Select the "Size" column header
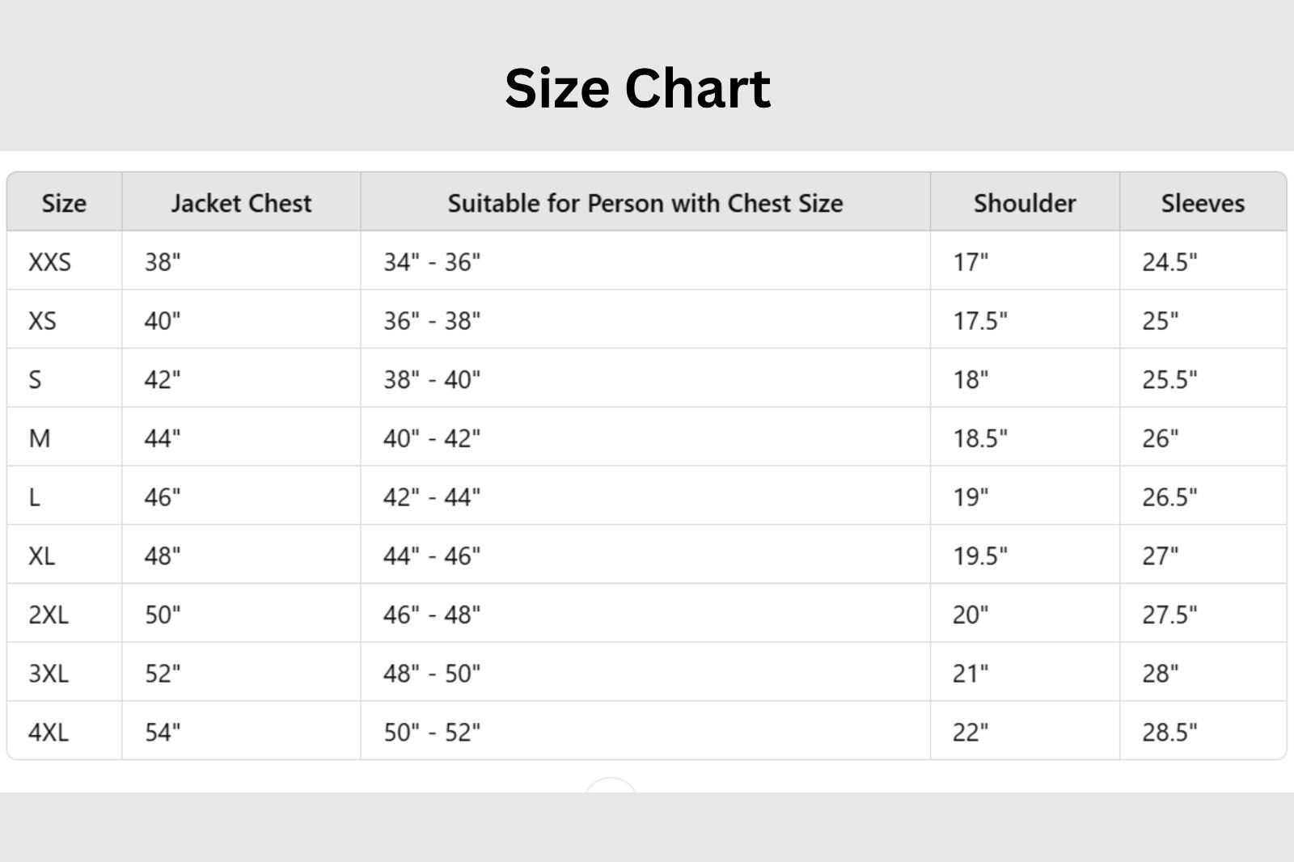 click(64, 203)
